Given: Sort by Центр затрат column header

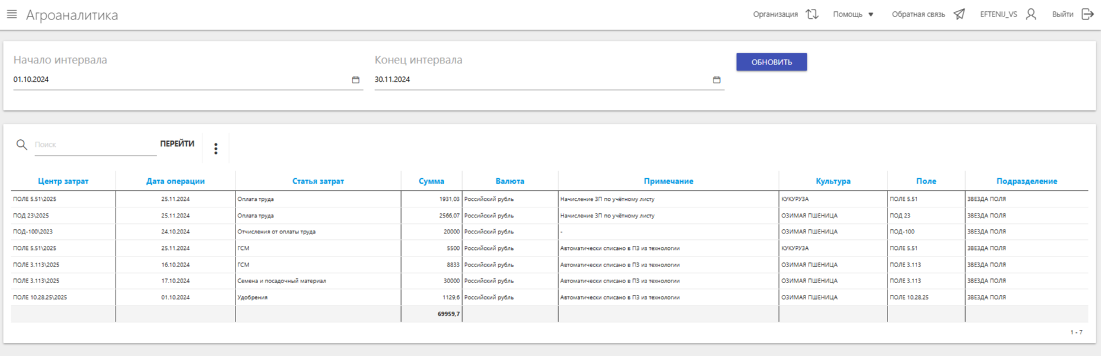Looking at the screenshot, I should [63, 181].
